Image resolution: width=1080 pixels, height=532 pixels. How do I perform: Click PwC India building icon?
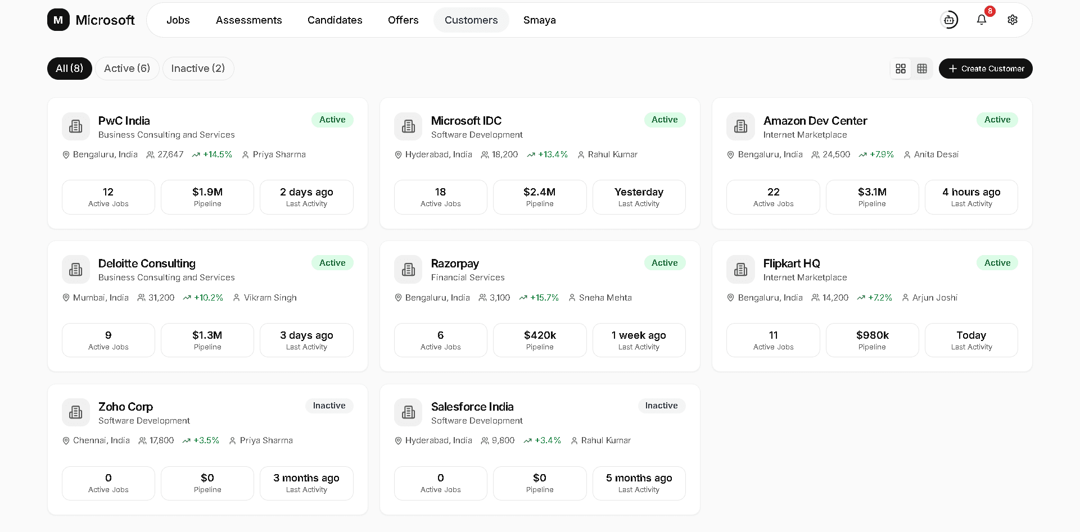click(x=76, y=126)
